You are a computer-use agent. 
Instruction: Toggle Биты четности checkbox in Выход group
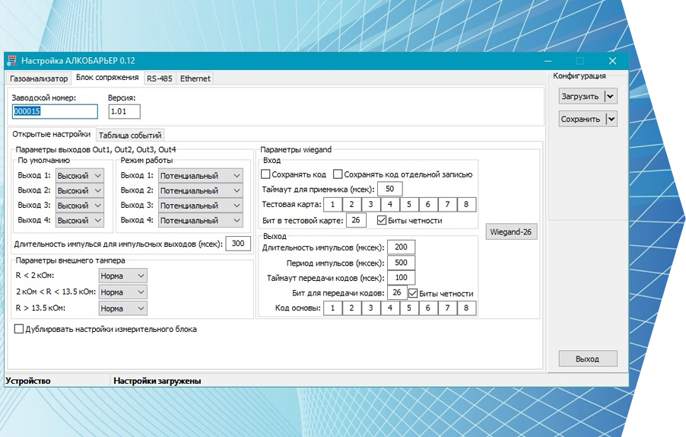(x=413, y=293)
